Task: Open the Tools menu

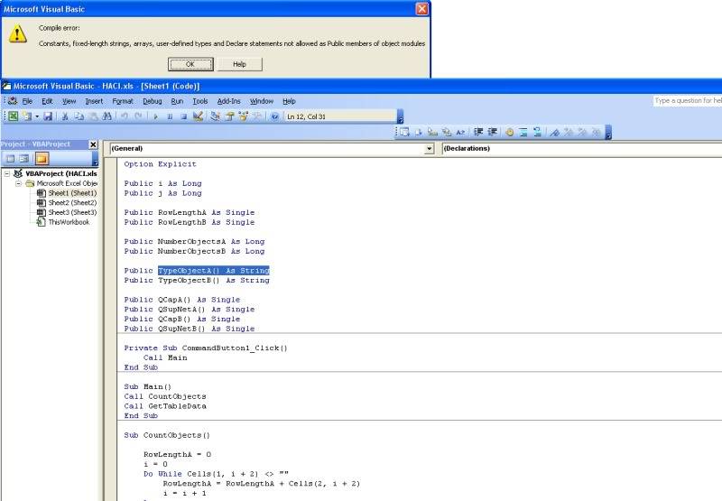Action: coord(199,101)
